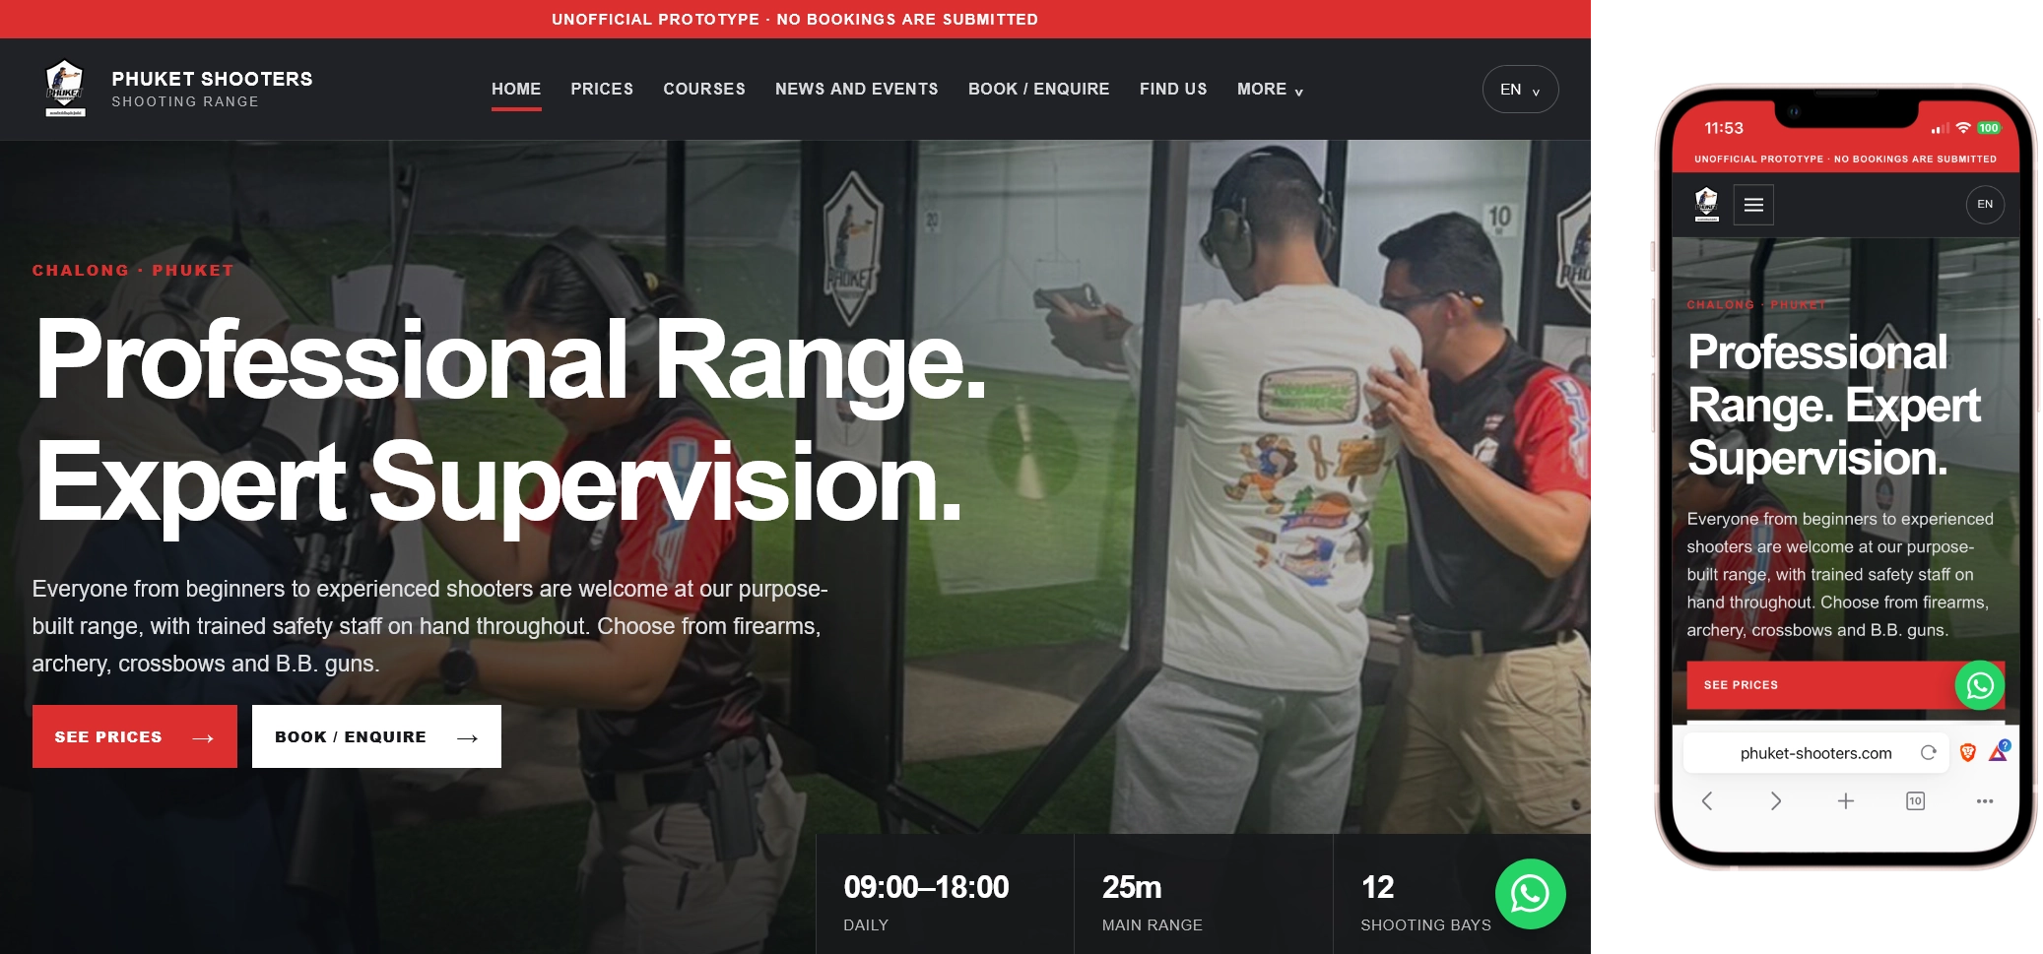Tap WhatsApp chat bubble on phone mockup
The width and height of the screenshot is (2043, 954).
coord(1980,685)
